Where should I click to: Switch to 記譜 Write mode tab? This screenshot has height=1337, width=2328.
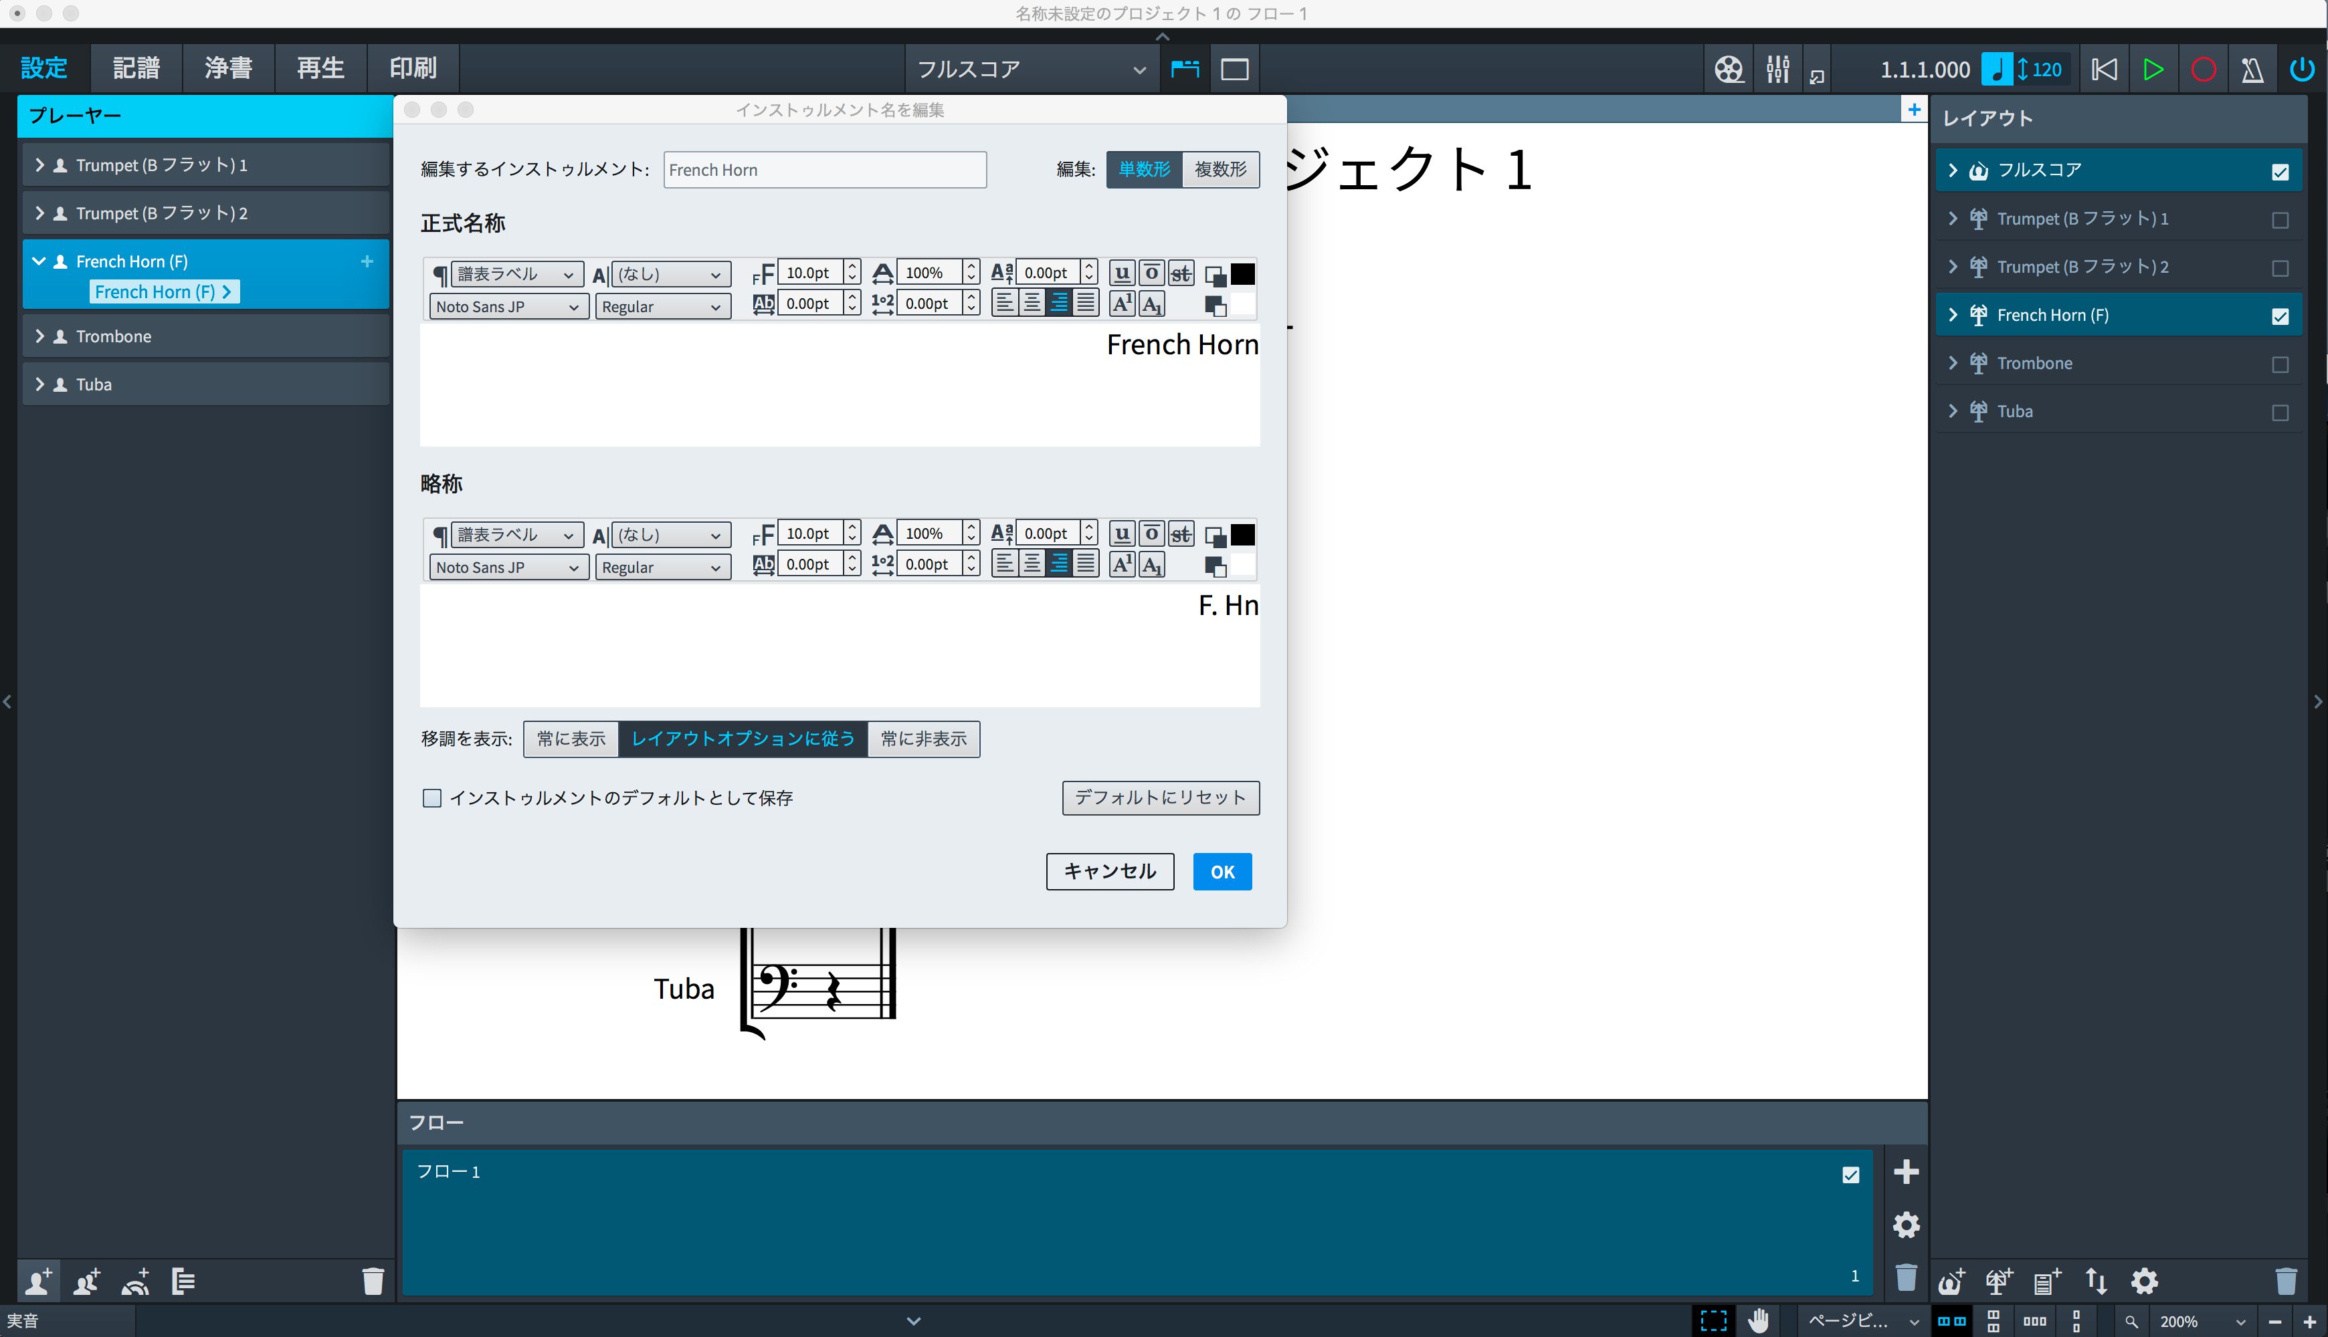pyautogui.click(x=136, y=68)
